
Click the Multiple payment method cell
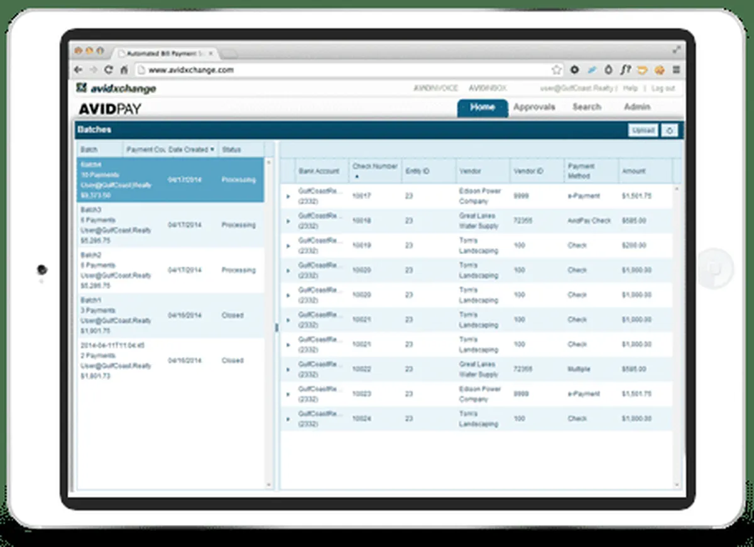(579, 370)
